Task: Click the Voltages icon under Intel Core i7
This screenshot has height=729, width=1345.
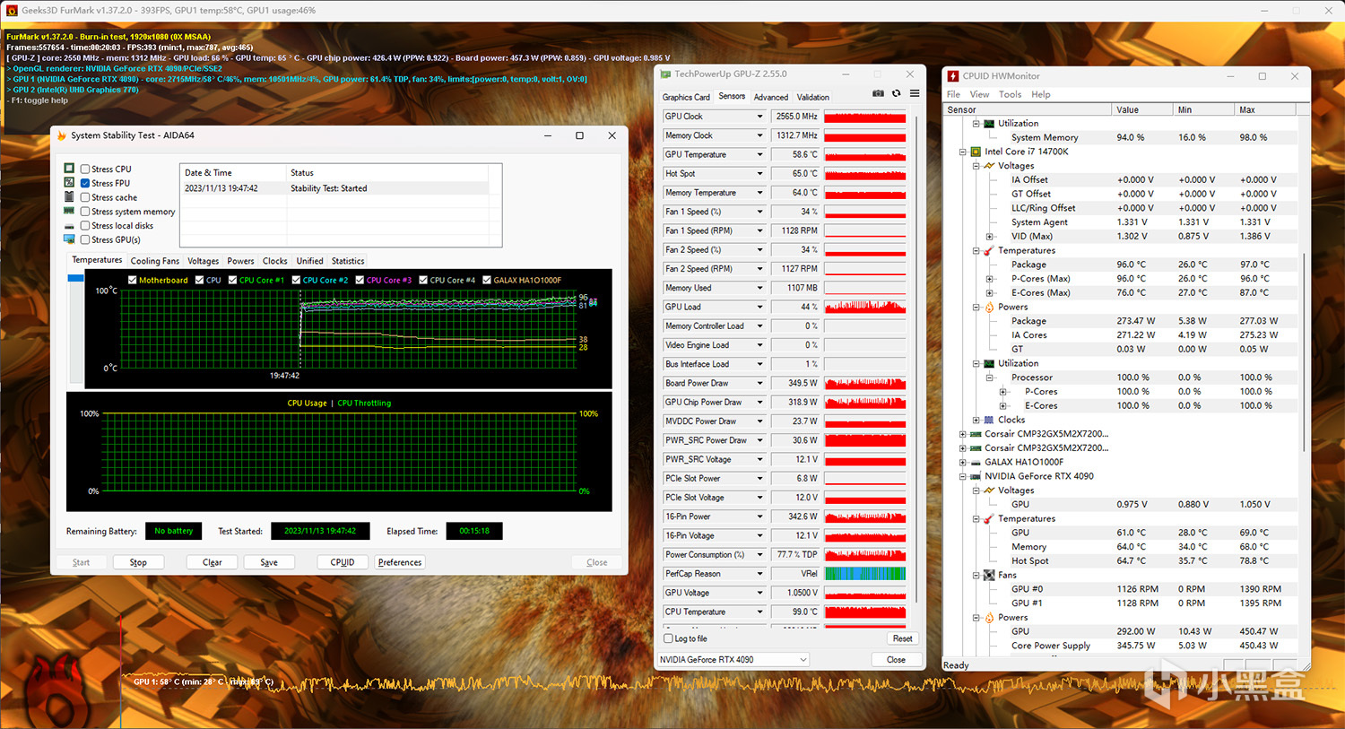Action: pyautogui.click(x=989, y=166)
